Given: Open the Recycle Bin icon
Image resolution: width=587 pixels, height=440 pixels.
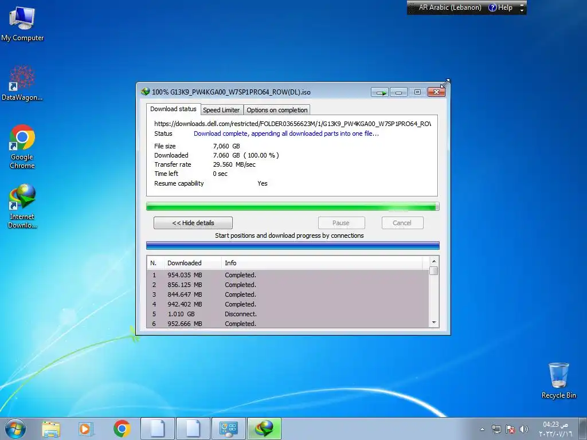Looking at the screenshot, I should coord(558,380).
